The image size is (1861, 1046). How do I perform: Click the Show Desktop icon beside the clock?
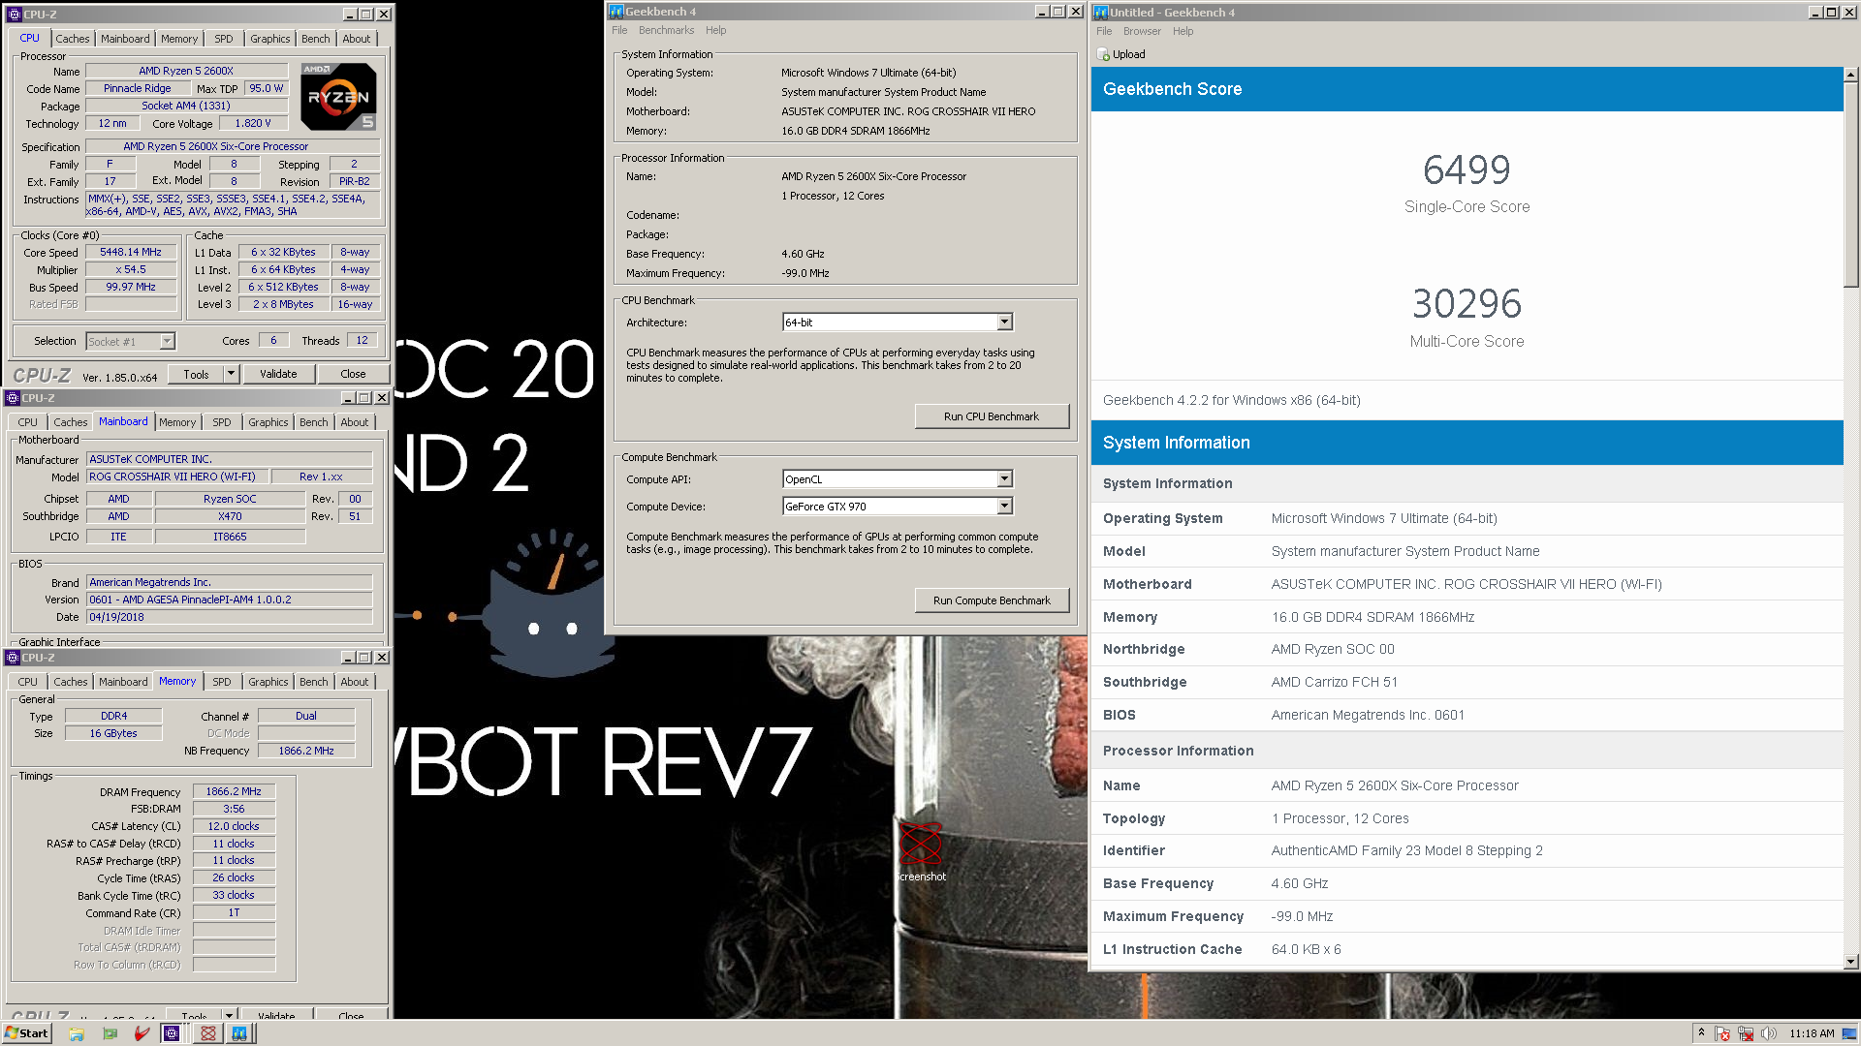point(1851,1033)
